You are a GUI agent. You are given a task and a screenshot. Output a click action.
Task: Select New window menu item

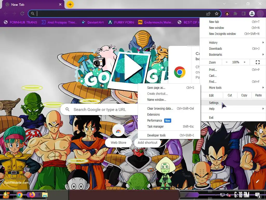click(x=233, y=28)
